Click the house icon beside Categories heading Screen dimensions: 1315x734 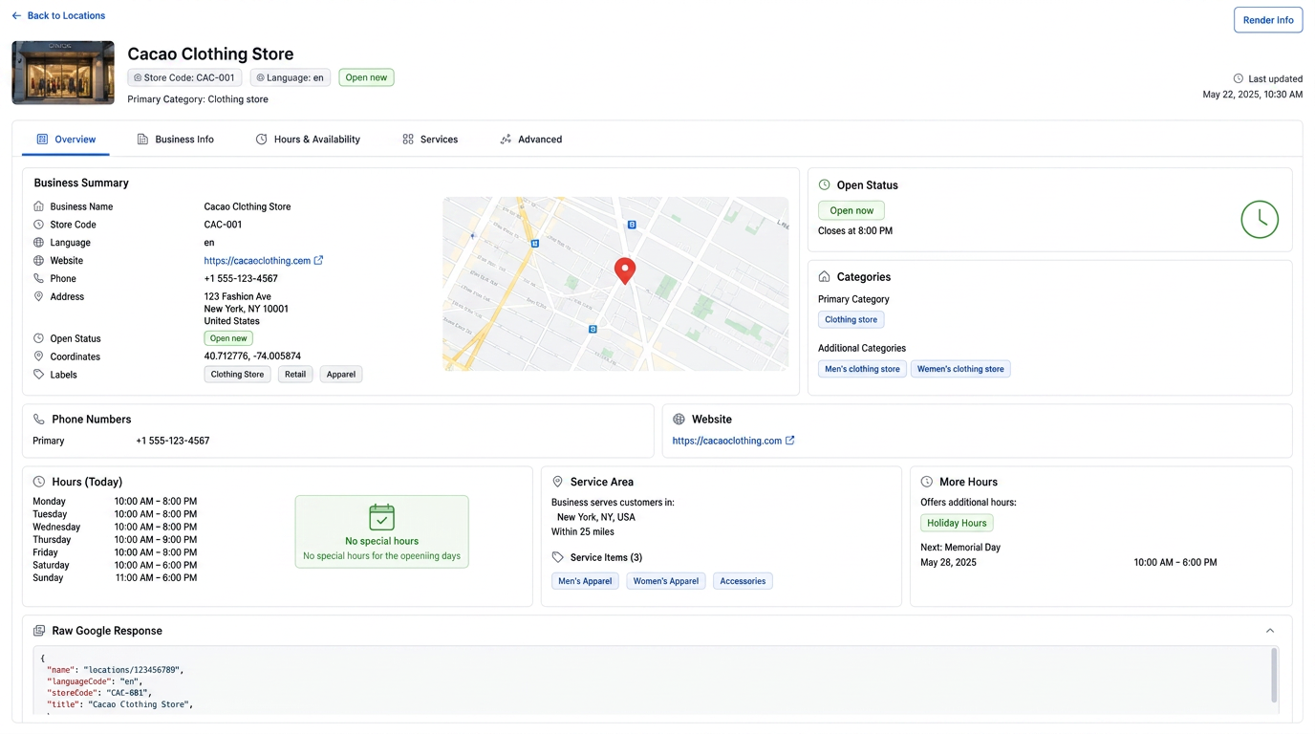click(824, 277)
